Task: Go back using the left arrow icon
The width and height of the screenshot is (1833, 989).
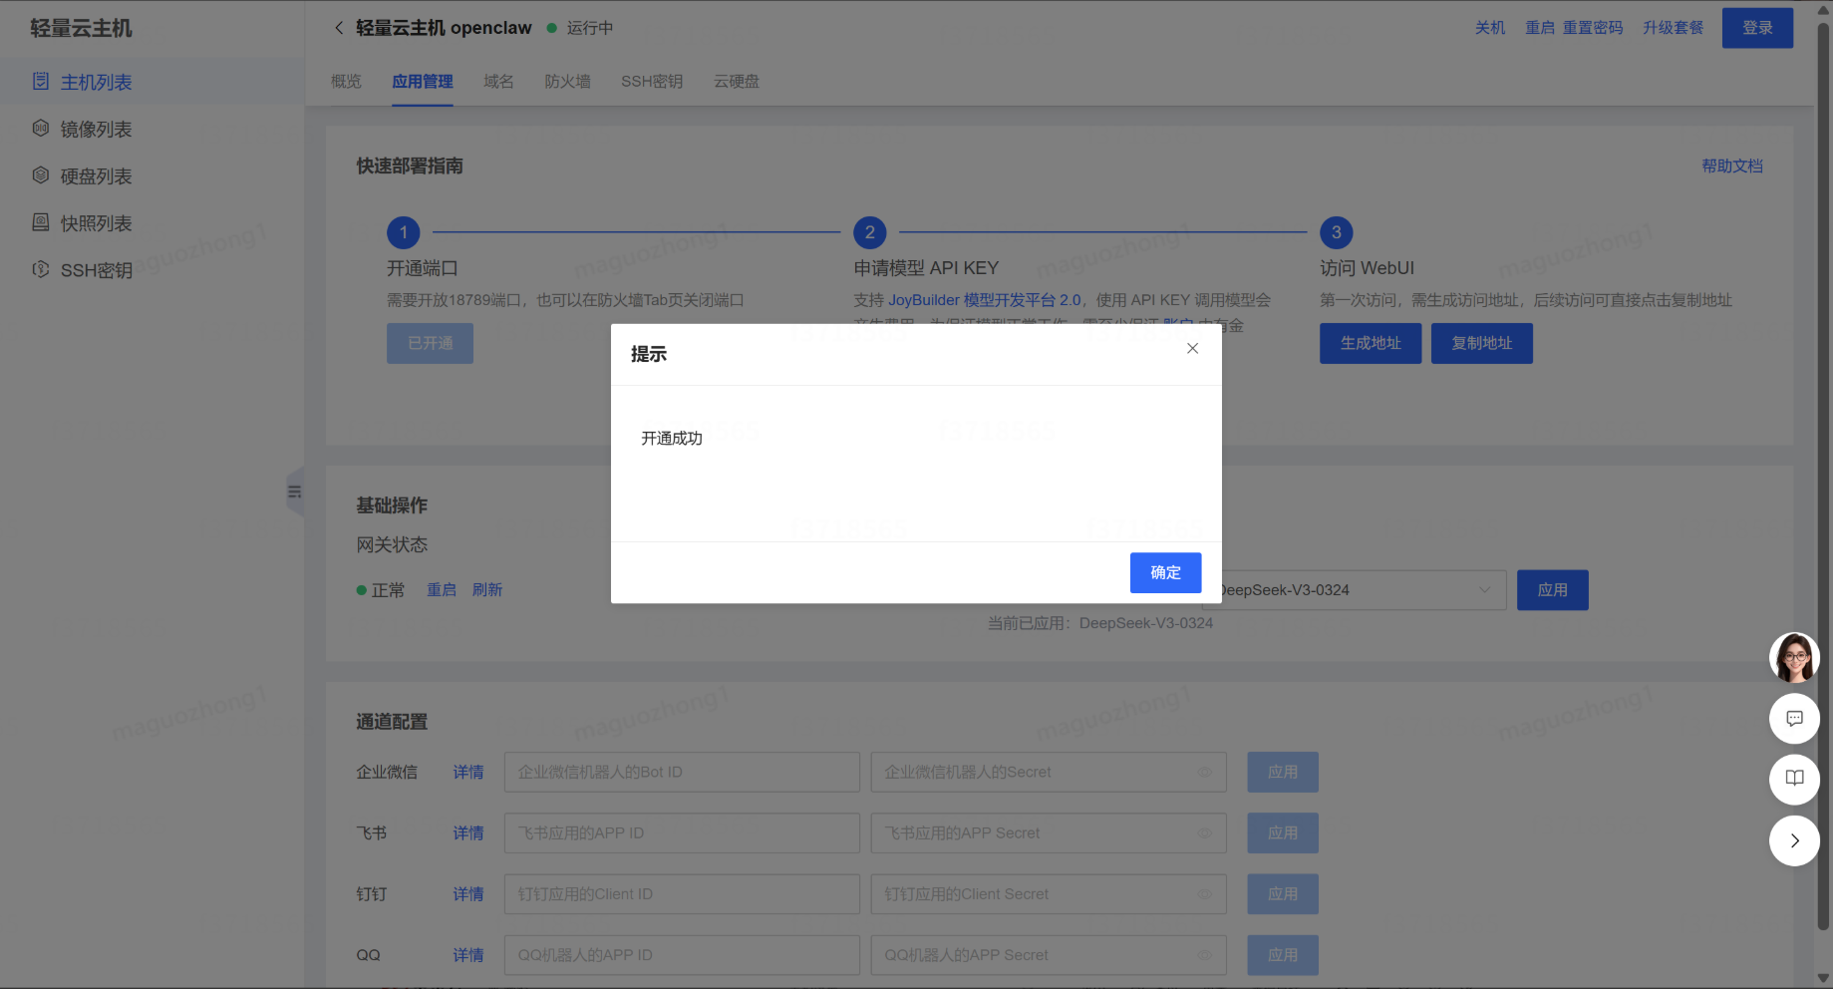Action: (339, 28)
